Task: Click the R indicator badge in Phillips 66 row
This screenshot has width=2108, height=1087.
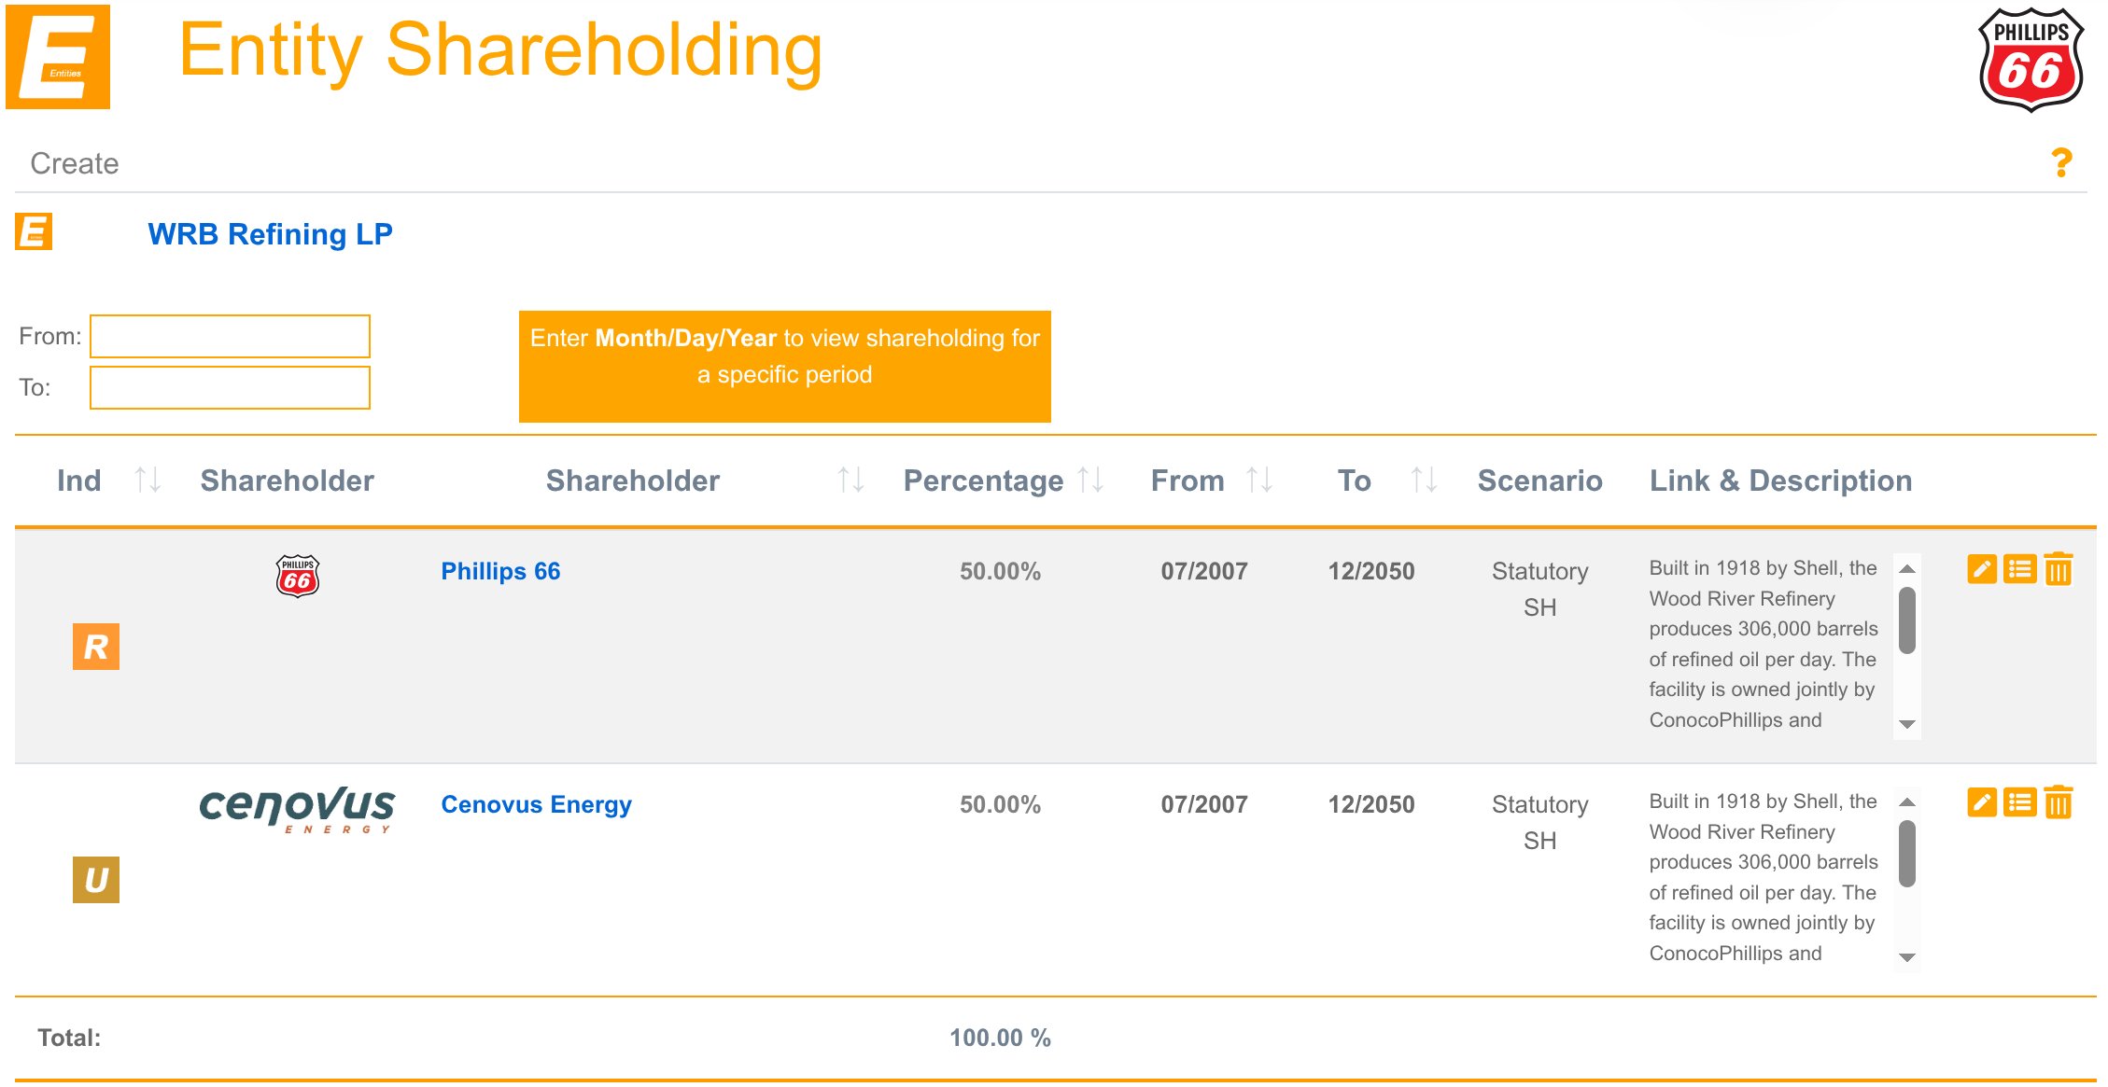Action: tap(96, 647)
